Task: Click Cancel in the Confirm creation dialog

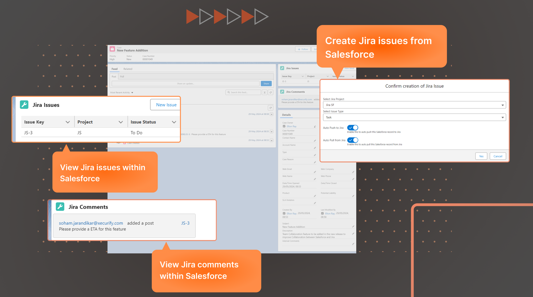Action: point(498,156)
